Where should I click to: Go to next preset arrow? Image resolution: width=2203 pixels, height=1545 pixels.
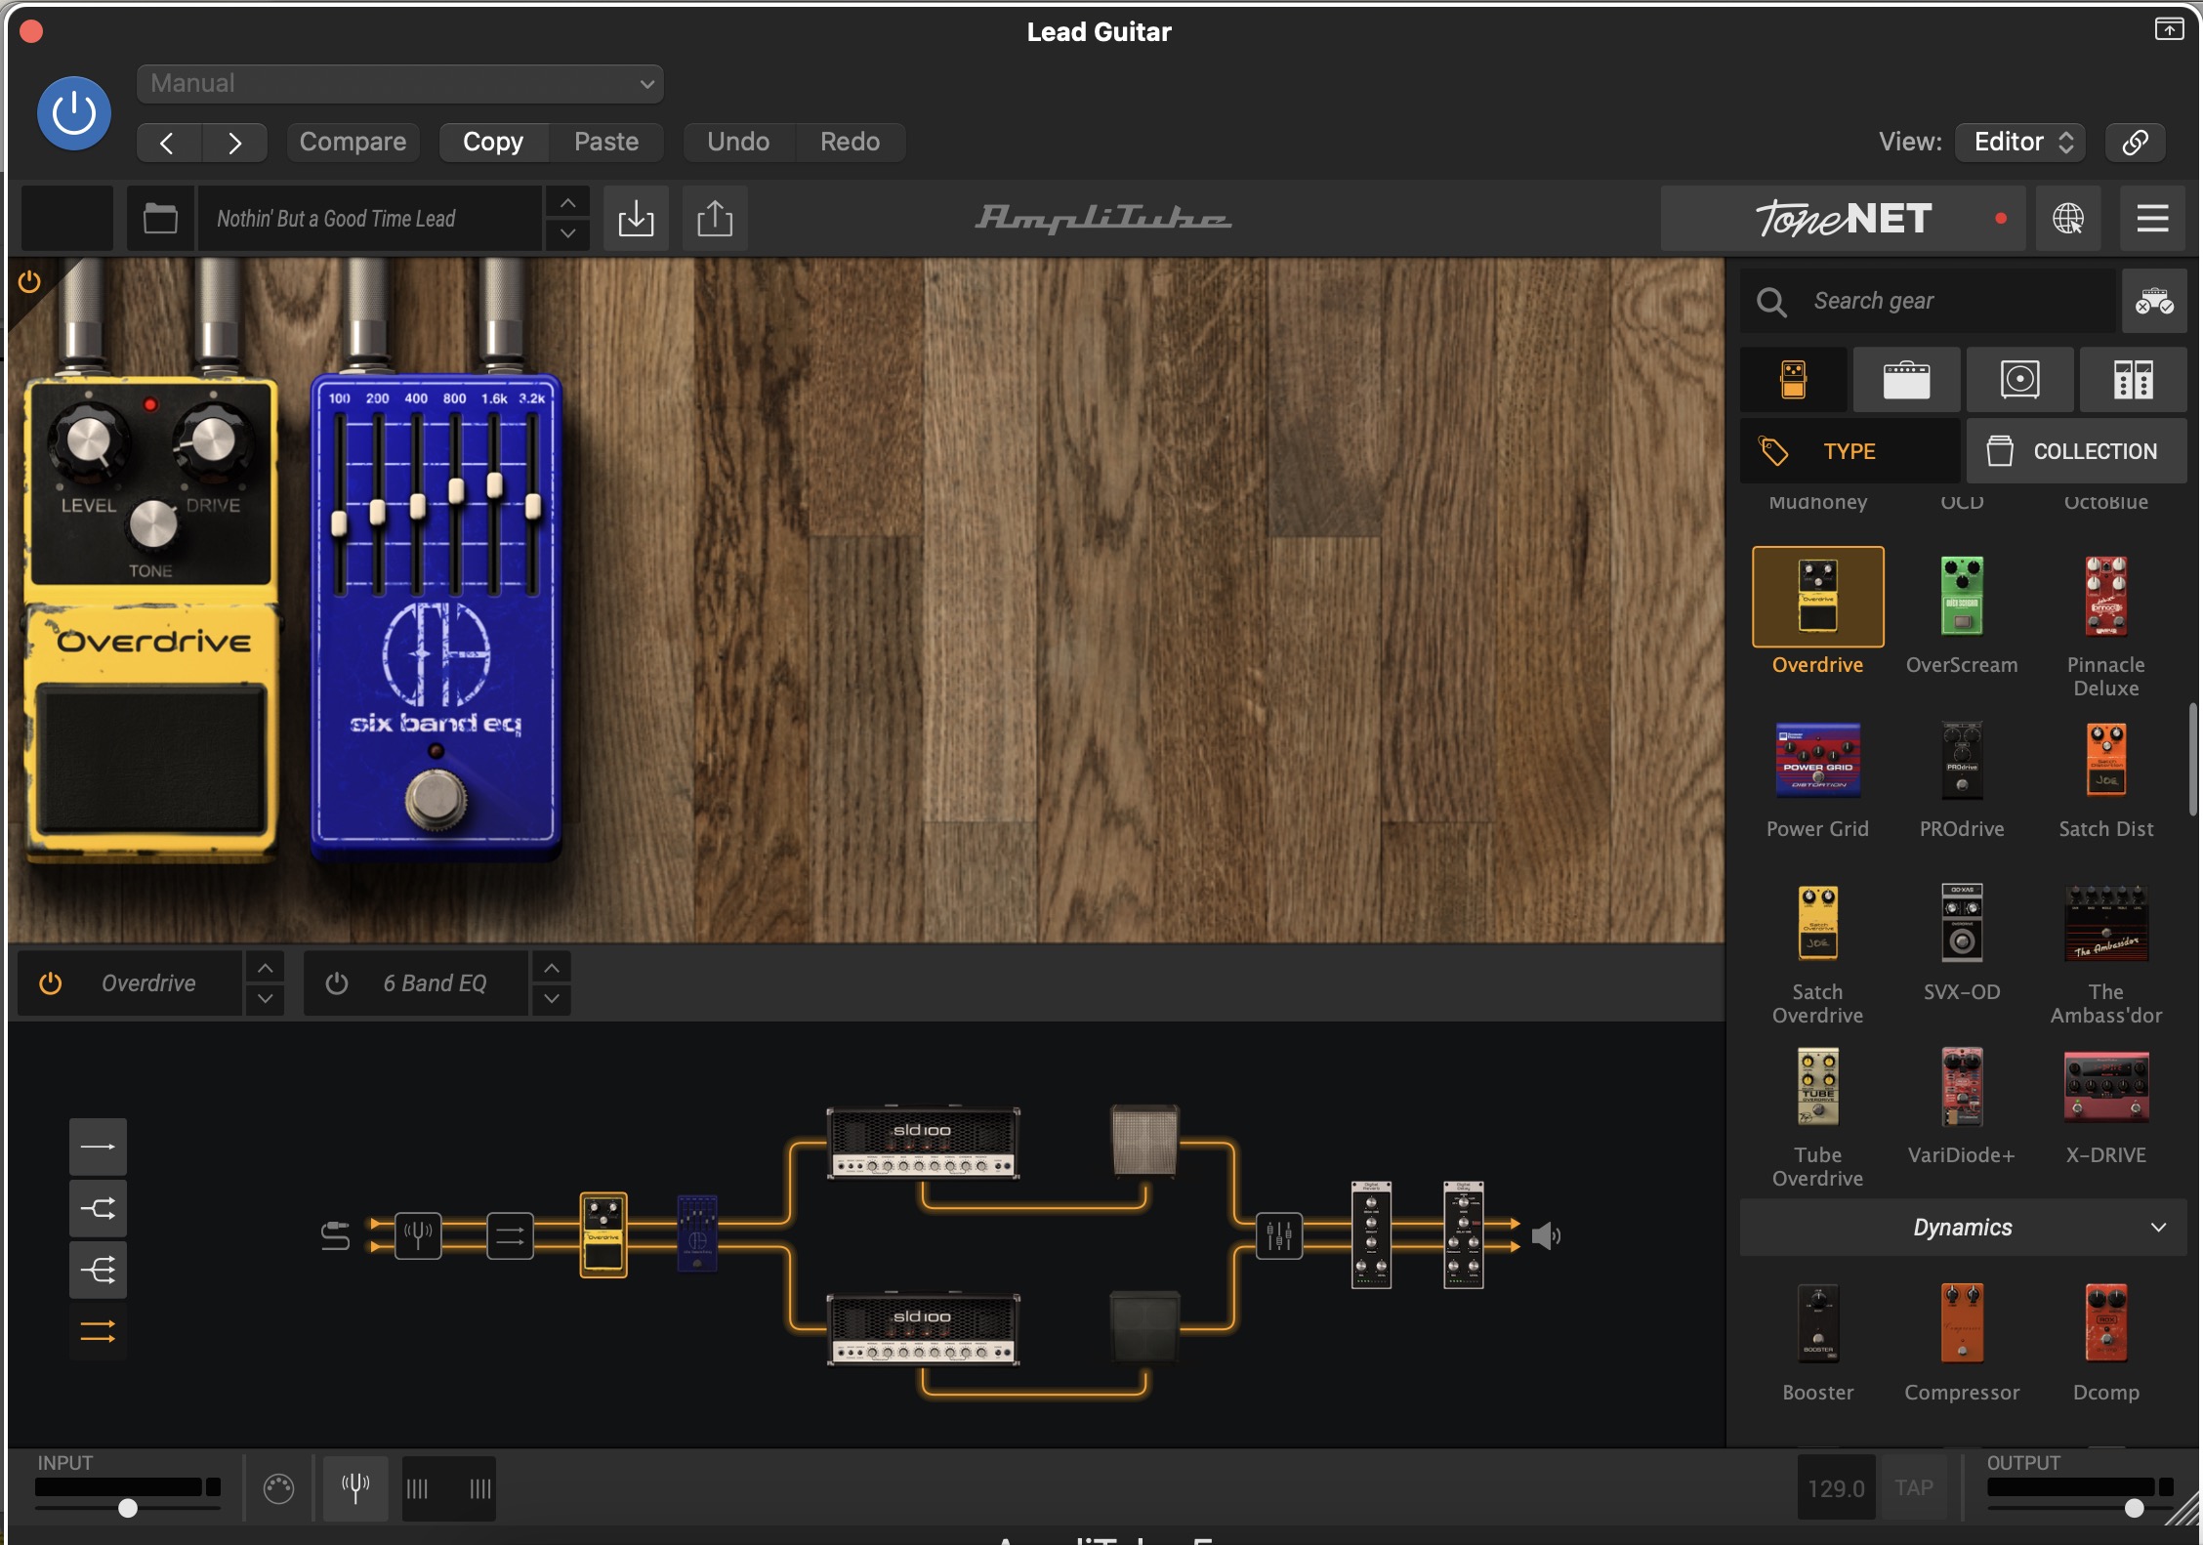[x=234, y=143]
